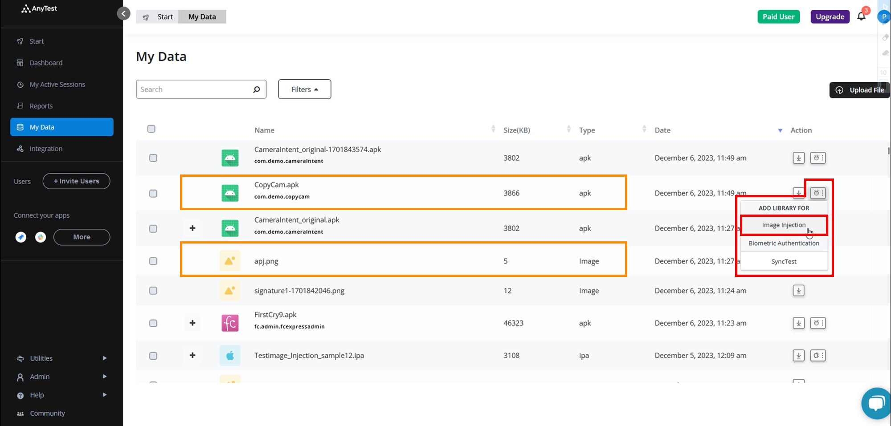Click the AnyTest logo
This screenshot has height=426, width=891.
tap(39, 8)
